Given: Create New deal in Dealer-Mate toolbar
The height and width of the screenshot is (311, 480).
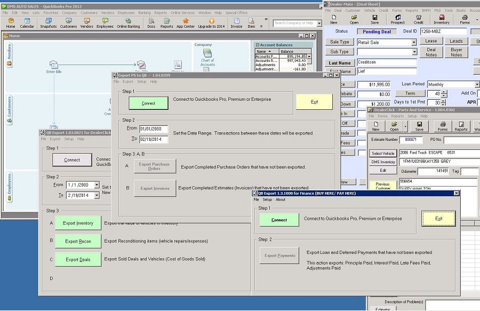Looking at the screenshot, I should point(334,20).
